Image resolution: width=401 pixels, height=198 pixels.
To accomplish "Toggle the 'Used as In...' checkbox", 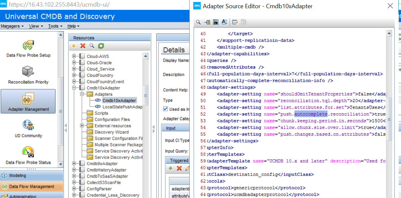I will (165, 109).
